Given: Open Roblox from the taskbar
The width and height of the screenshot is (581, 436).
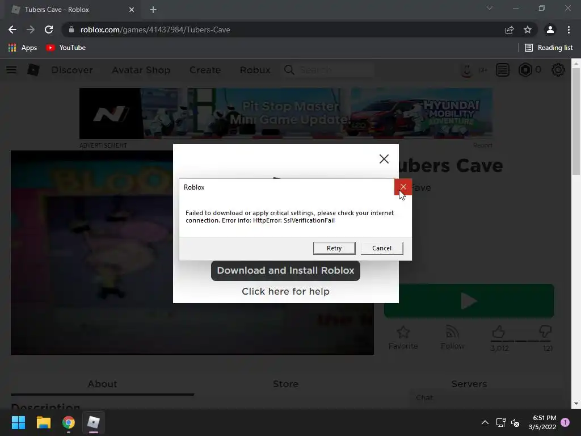Looking at the screenshot, I should pos(94,422).
